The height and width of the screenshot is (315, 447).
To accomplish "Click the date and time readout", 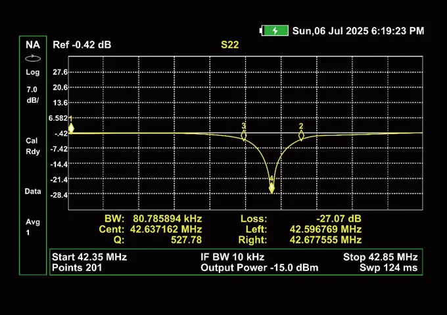I will (358, 31).
